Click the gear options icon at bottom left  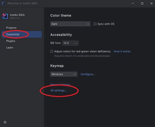pyautogui.click(x=5, y=122)
